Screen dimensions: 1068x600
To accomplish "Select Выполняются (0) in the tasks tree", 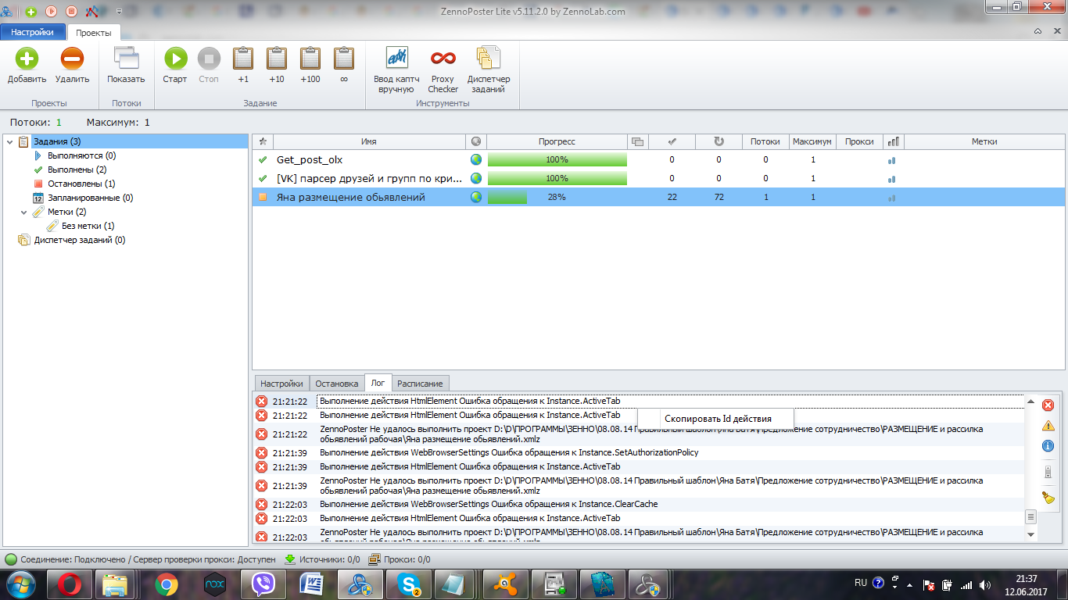I will (x=81, y=155).
